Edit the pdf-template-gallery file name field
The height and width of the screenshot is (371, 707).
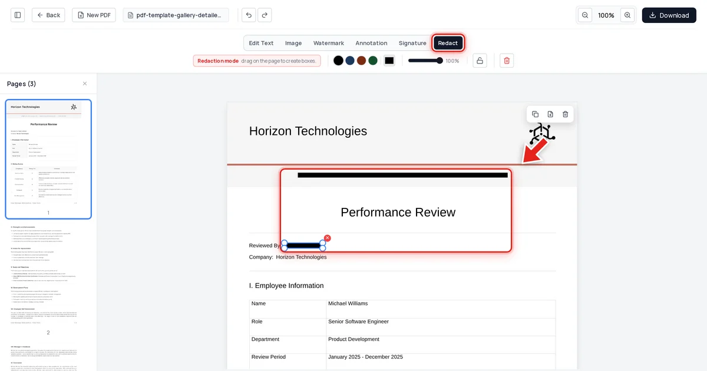176,15
